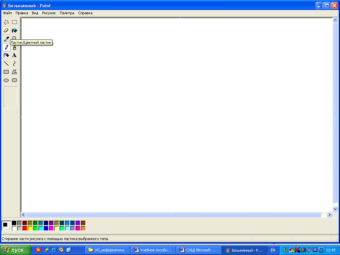Click the red X quick launch icon
Viewport: 340px width, 255px height.
(39, 250)
